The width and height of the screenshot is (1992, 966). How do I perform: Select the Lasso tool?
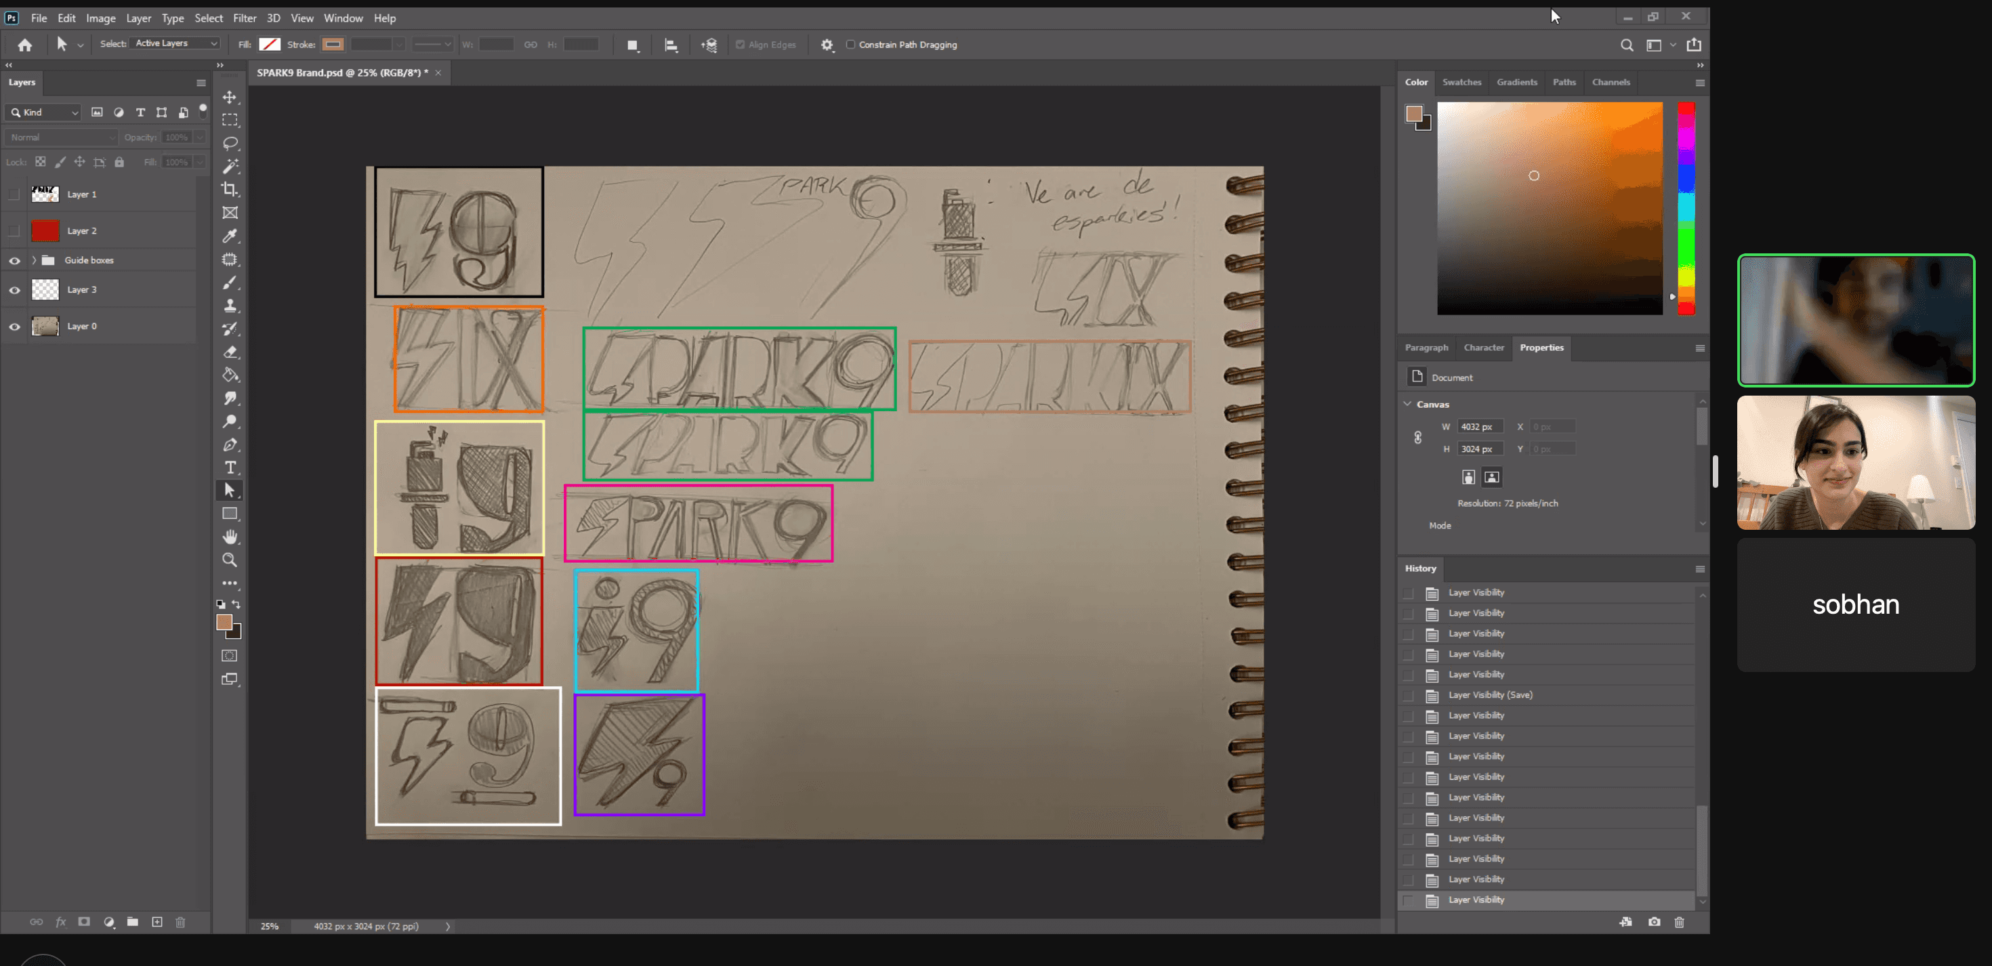coord(230,143)
